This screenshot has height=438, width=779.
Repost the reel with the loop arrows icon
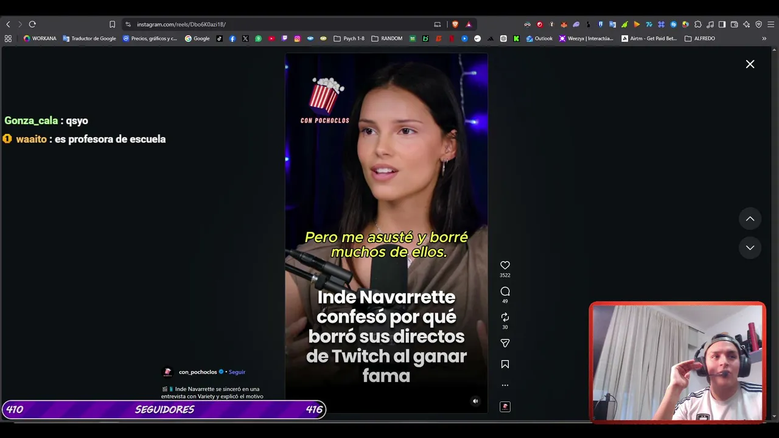505,318
